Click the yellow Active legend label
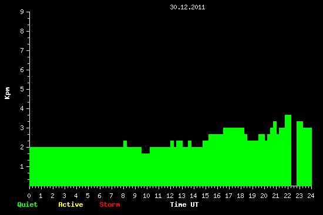Viewport: 323px width, 215px height. (70, 204)
